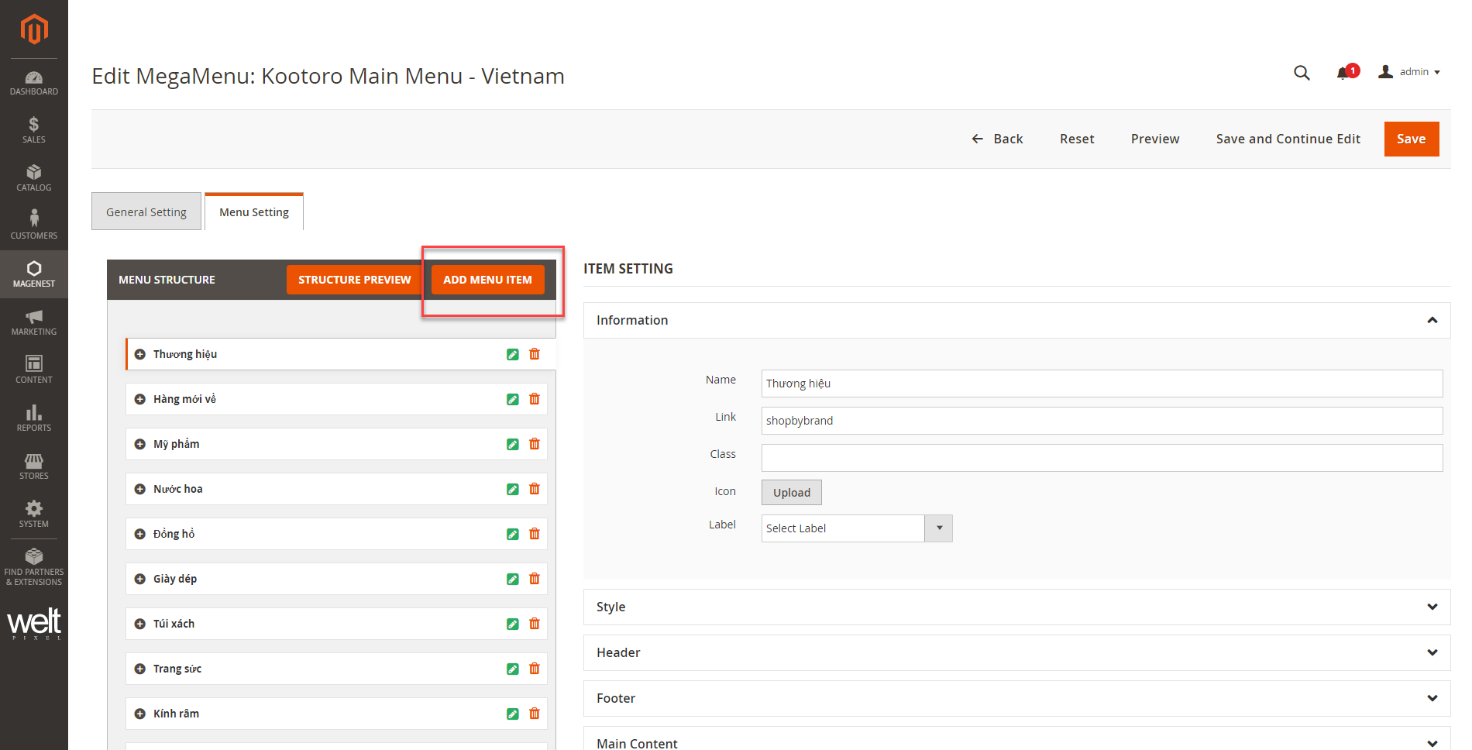Viewport: 1472px width, 750px height.
Task: Delete the Giày dép menu item
Action: tap(535, 579)
